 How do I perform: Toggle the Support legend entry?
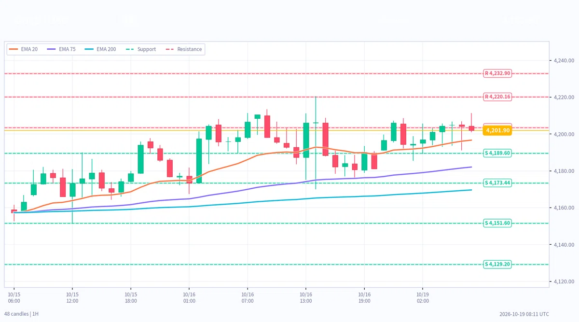(140, 49)
